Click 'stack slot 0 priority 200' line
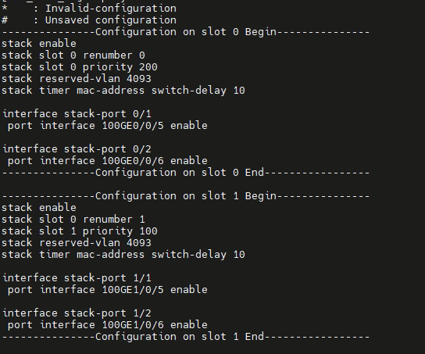The width and height of the screenshot is (425, 354). [x=80, y=67]
